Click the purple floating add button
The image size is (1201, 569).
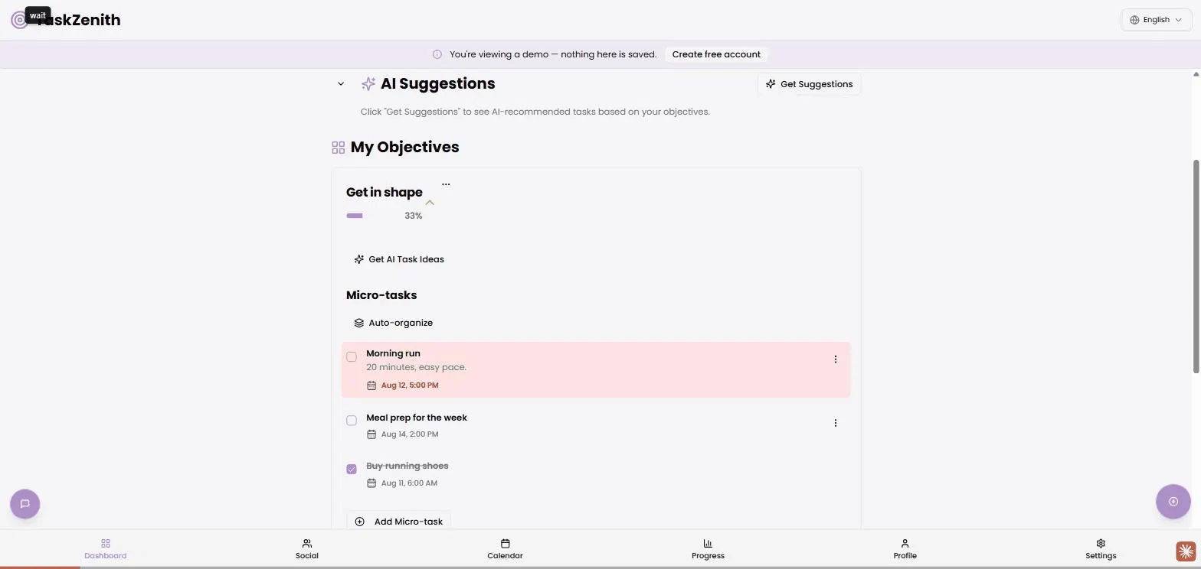click(x=1173, y=502)
